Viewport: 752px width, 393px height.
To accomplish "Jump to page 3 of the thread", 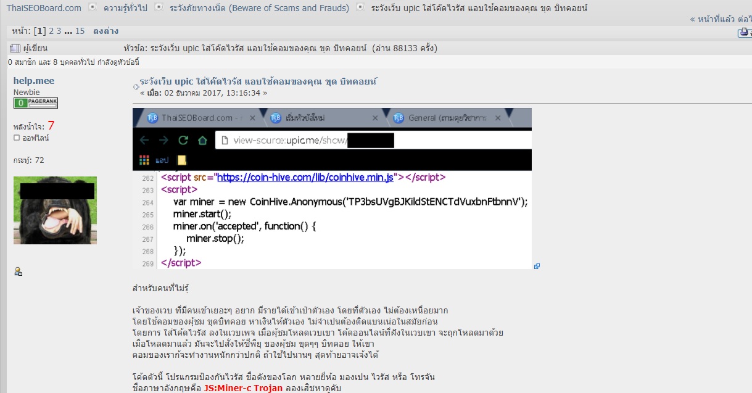I will click(59, 31).
